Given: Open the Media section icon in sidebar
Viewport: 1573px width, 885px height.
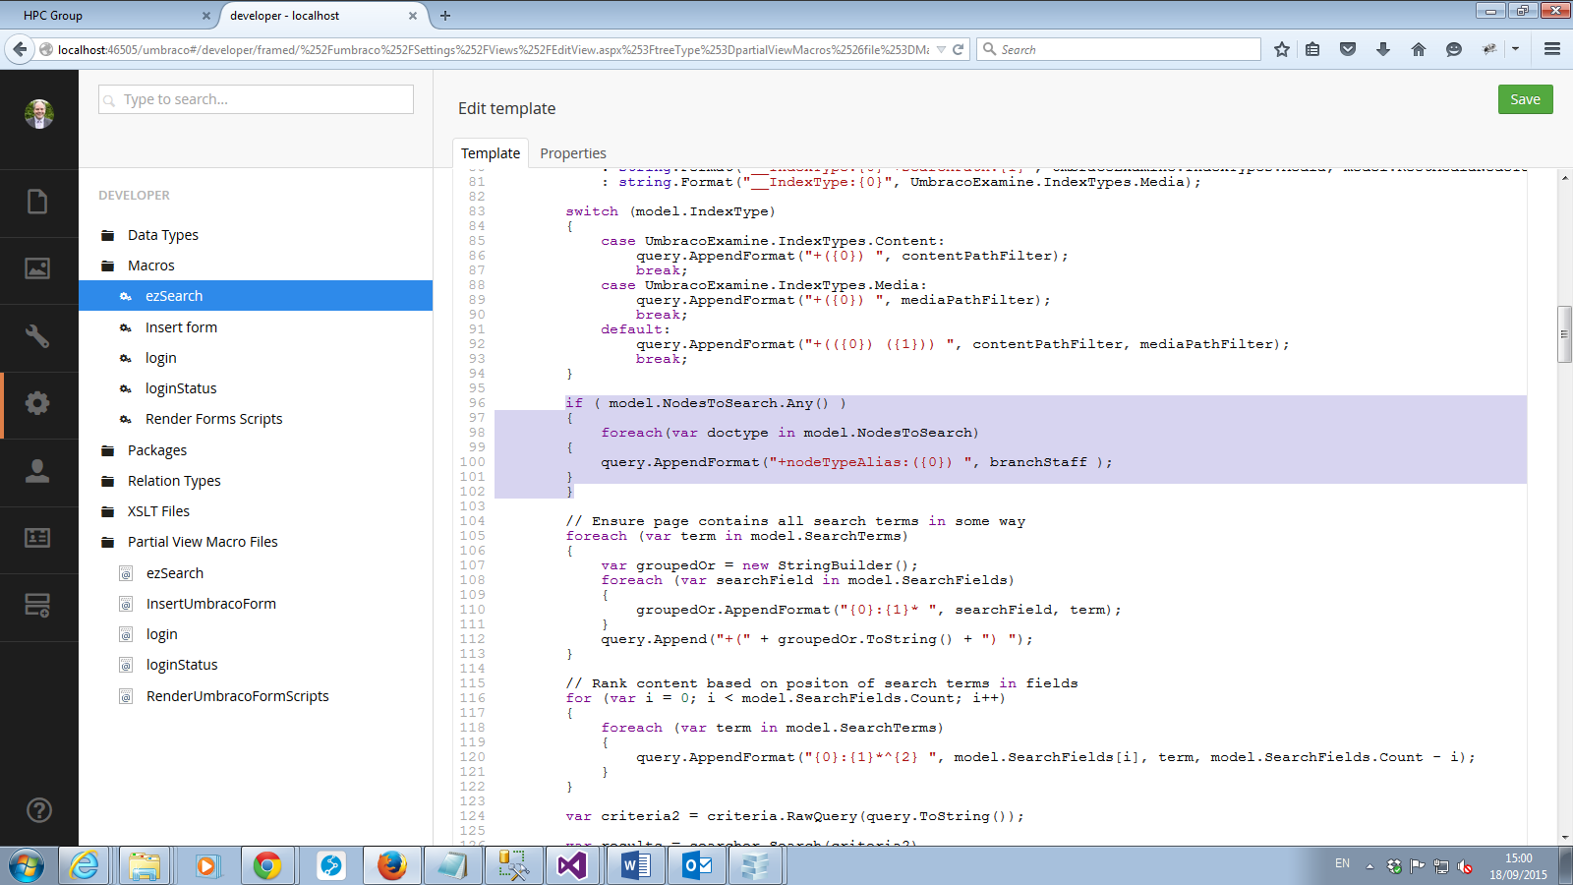Looking at the screenshot, I should tap(37, 268).
